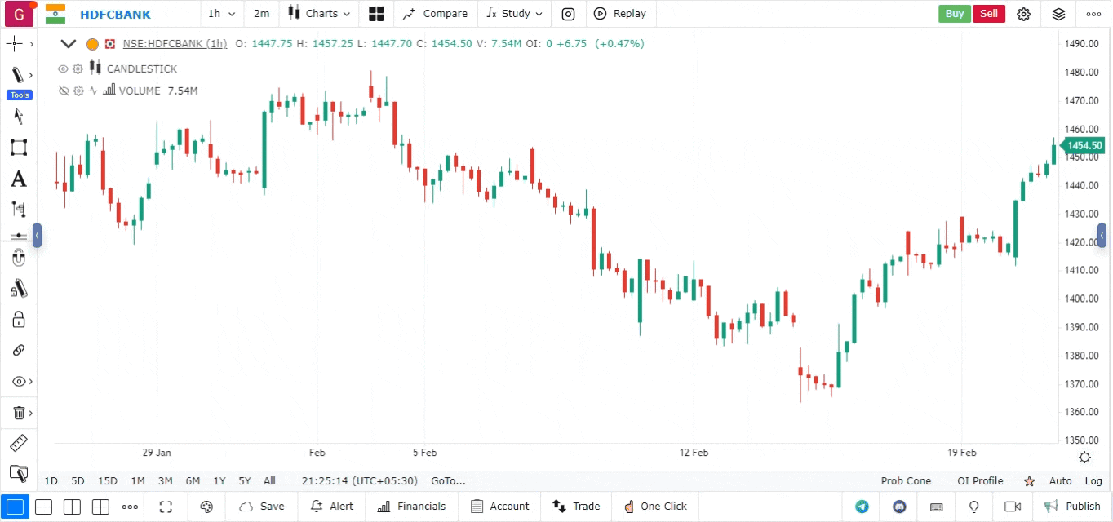
Task: Open the Study indicators dropdown
Action: (x=514, y=14)
